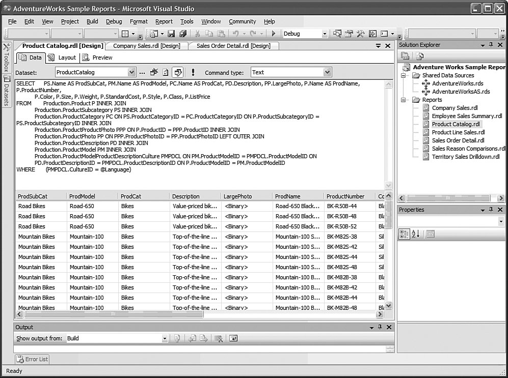508x378 pixels.
Task: Toggle auto-hide pin on Output panel
Action: [x=380, y=327]
